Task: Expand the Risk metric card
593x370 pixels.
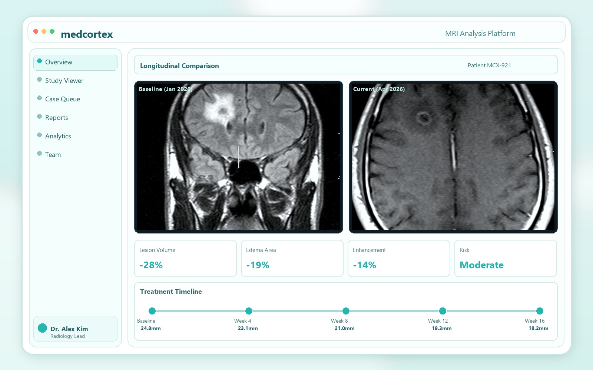Action: [x=506, y=258]
